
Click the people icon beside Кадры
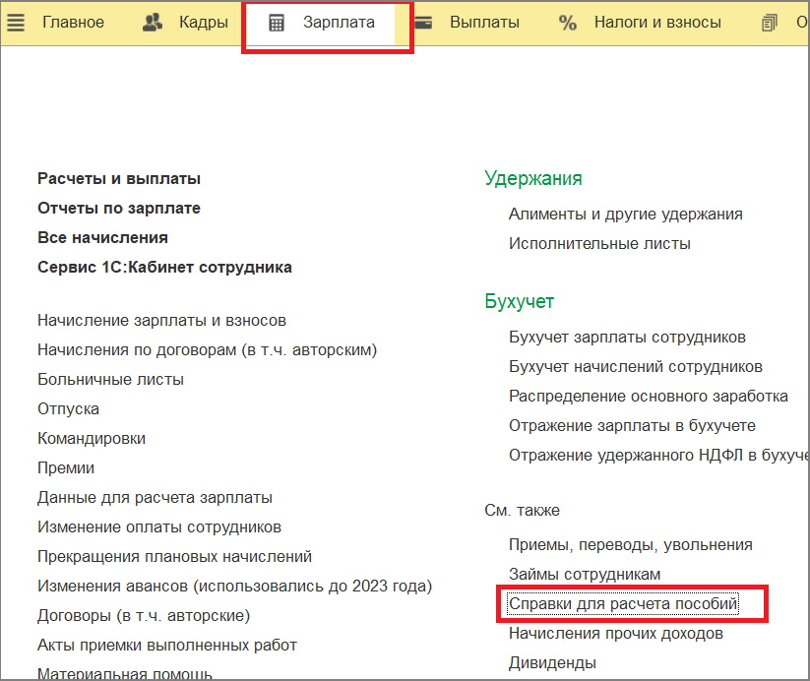[153, 22]
